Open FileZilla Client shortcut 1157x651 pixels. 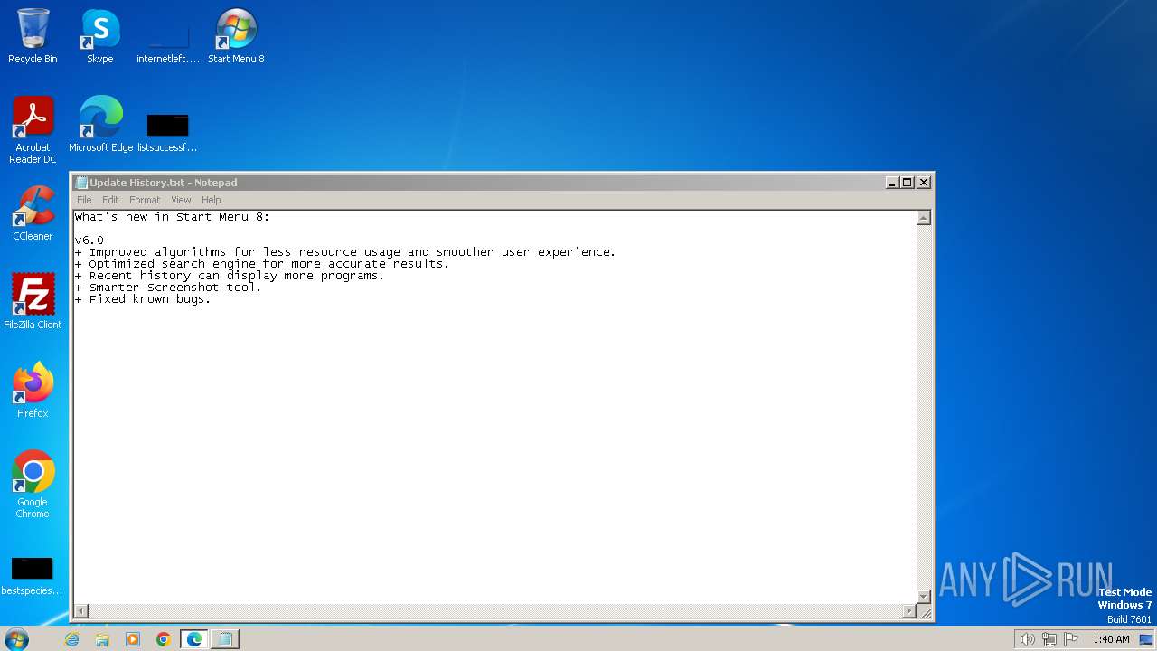pos(33,302)
